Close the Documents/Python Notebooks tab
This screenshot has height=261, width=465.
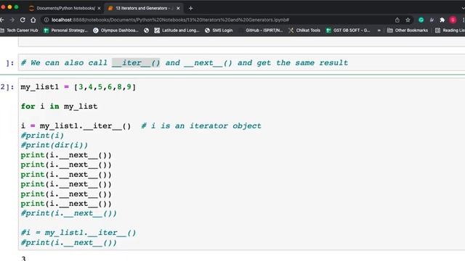[99, 8]
